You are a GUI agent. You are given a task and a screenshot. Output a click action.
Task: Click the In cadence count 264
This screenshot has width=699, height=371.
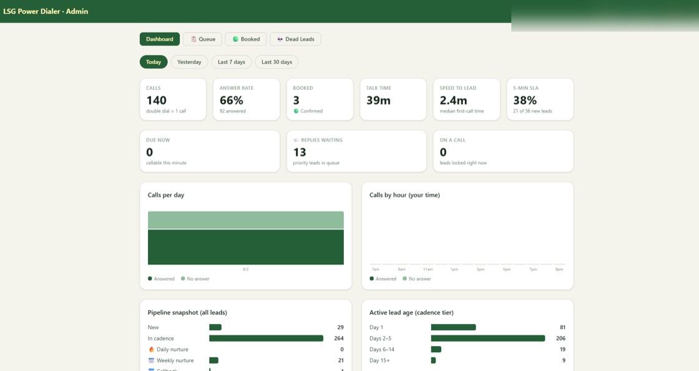click(339, 339)
